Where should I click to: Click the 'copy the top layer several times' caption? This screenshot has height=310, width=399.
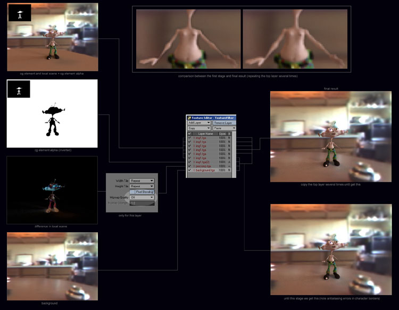point(330,184)
